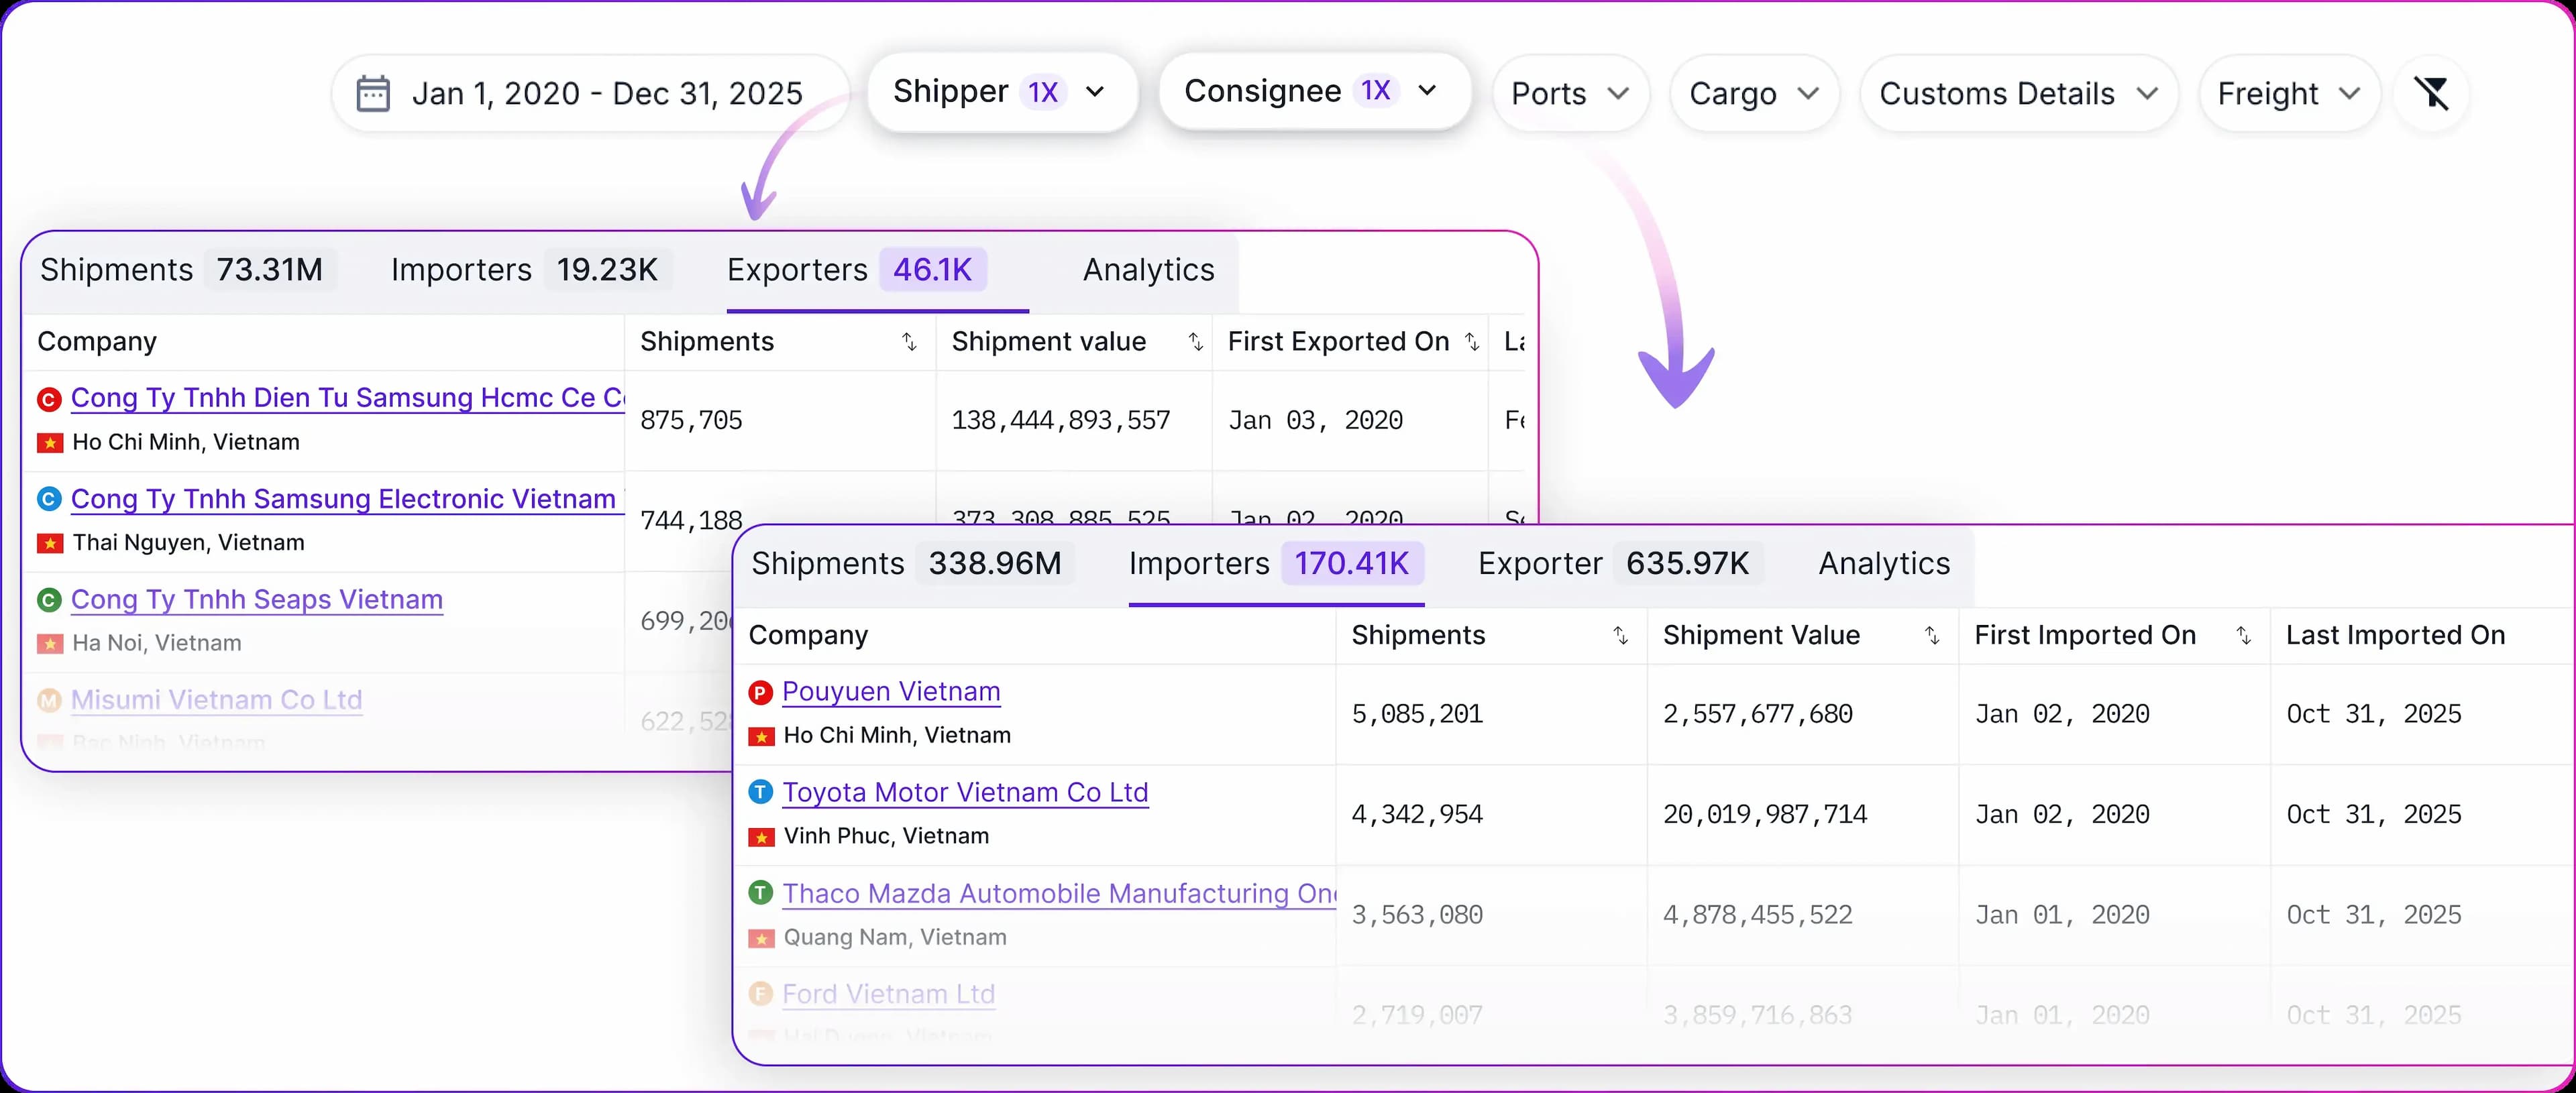Sort importers table by Shipments
Viewport: 2576px width, 1093px height.
tap(1620, 636)
